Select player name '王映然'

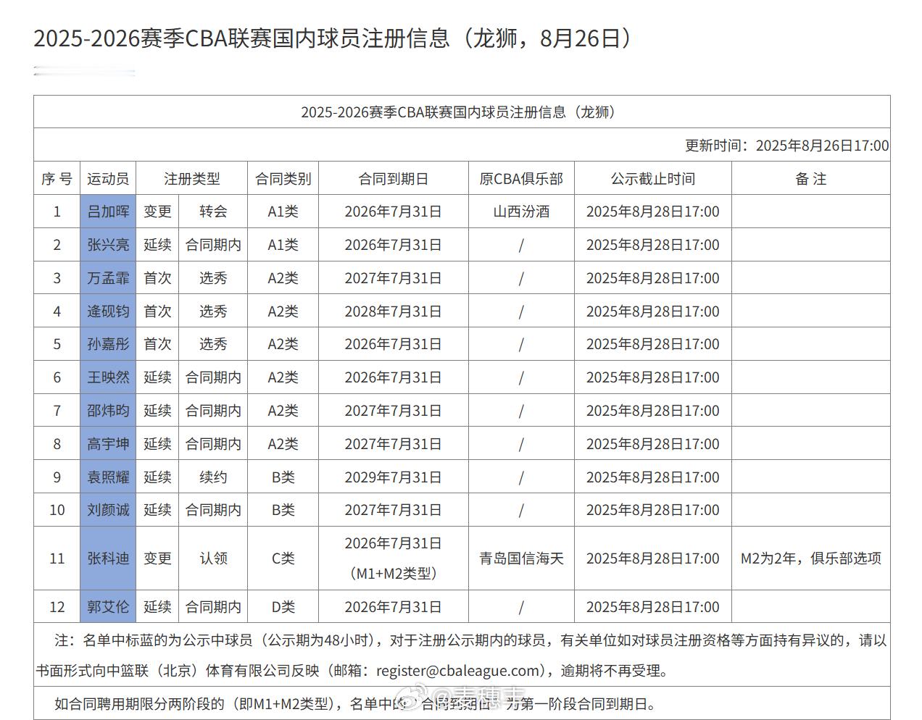point(108,377)
